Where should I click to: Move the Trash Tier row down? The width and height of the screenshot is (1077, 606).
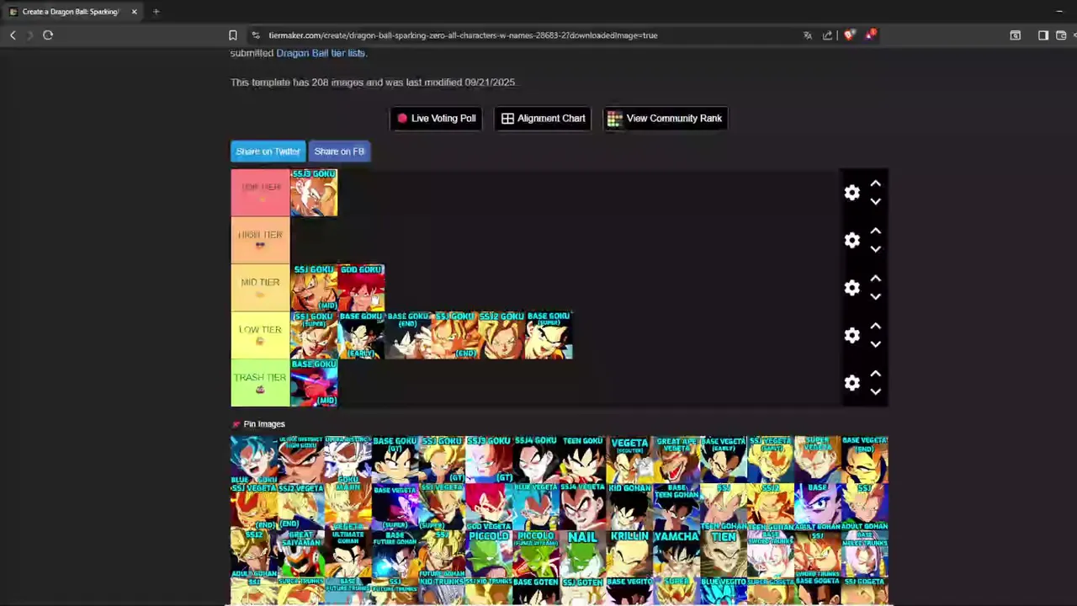[x=876, y=392]
